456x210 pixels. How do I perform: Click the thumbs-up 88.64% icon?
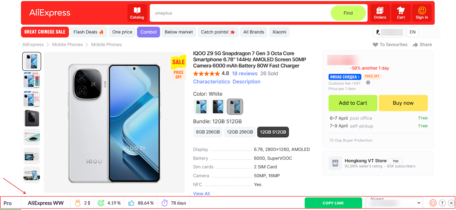131,203
